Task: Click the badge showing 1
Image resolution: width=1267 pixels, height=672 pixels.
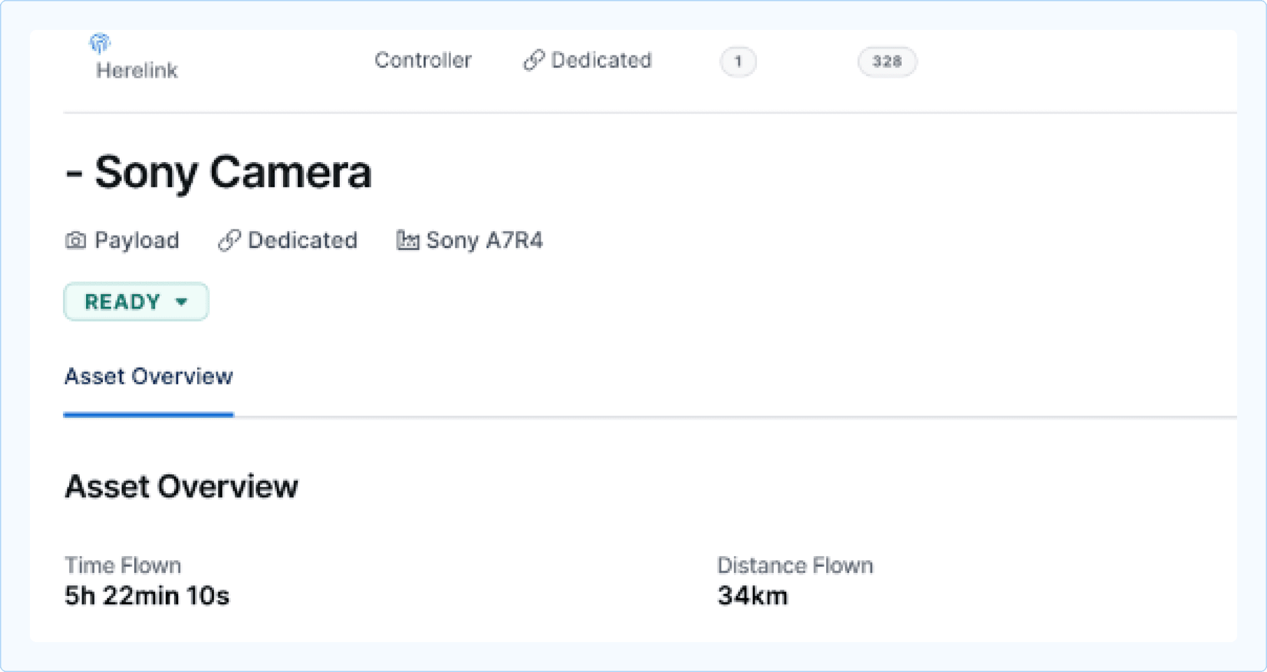Action: [738, 61]
